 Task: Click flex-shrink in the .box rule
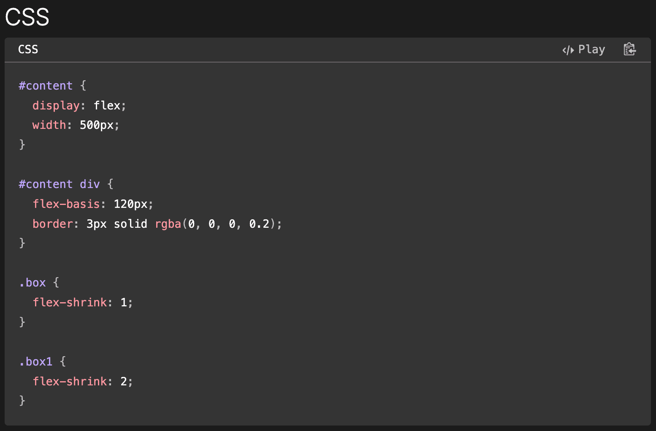[70, 303]
